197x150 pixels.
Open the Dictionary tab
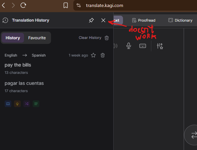(x=180, y=20)
